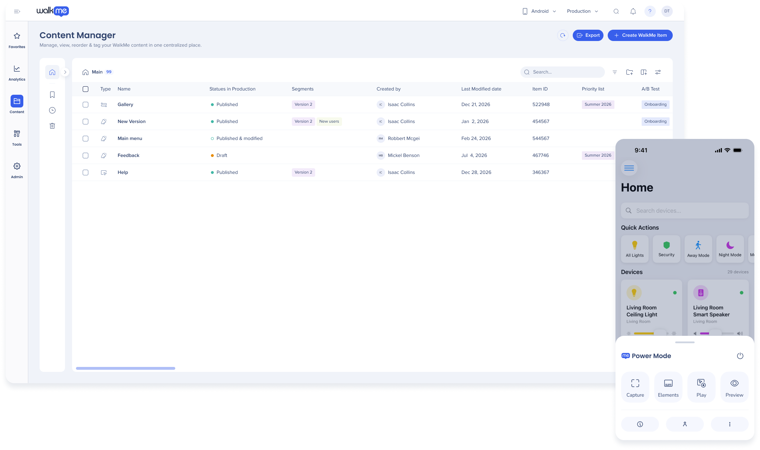The height and width of the screenshot is (450, 760).
Task: Click the horizontal table scrollbar
Action: pyautogui.click(x=125, y=368)
